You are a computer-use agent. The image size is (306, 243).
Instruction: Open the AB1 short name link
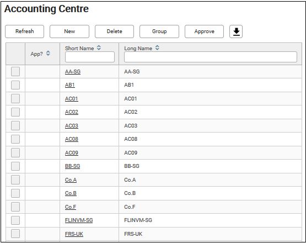(70, 85)
